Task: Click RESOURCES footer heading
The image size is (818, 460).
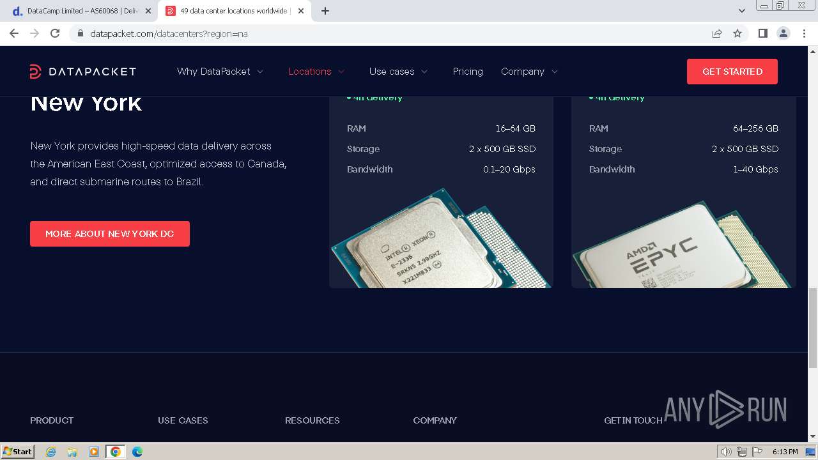Action: (313, 420)
